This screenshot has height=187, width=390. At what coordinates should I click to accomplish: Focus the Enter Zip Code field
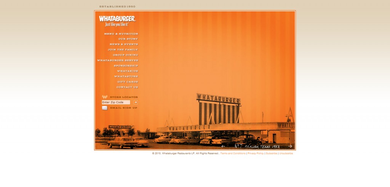pos(116,102)
